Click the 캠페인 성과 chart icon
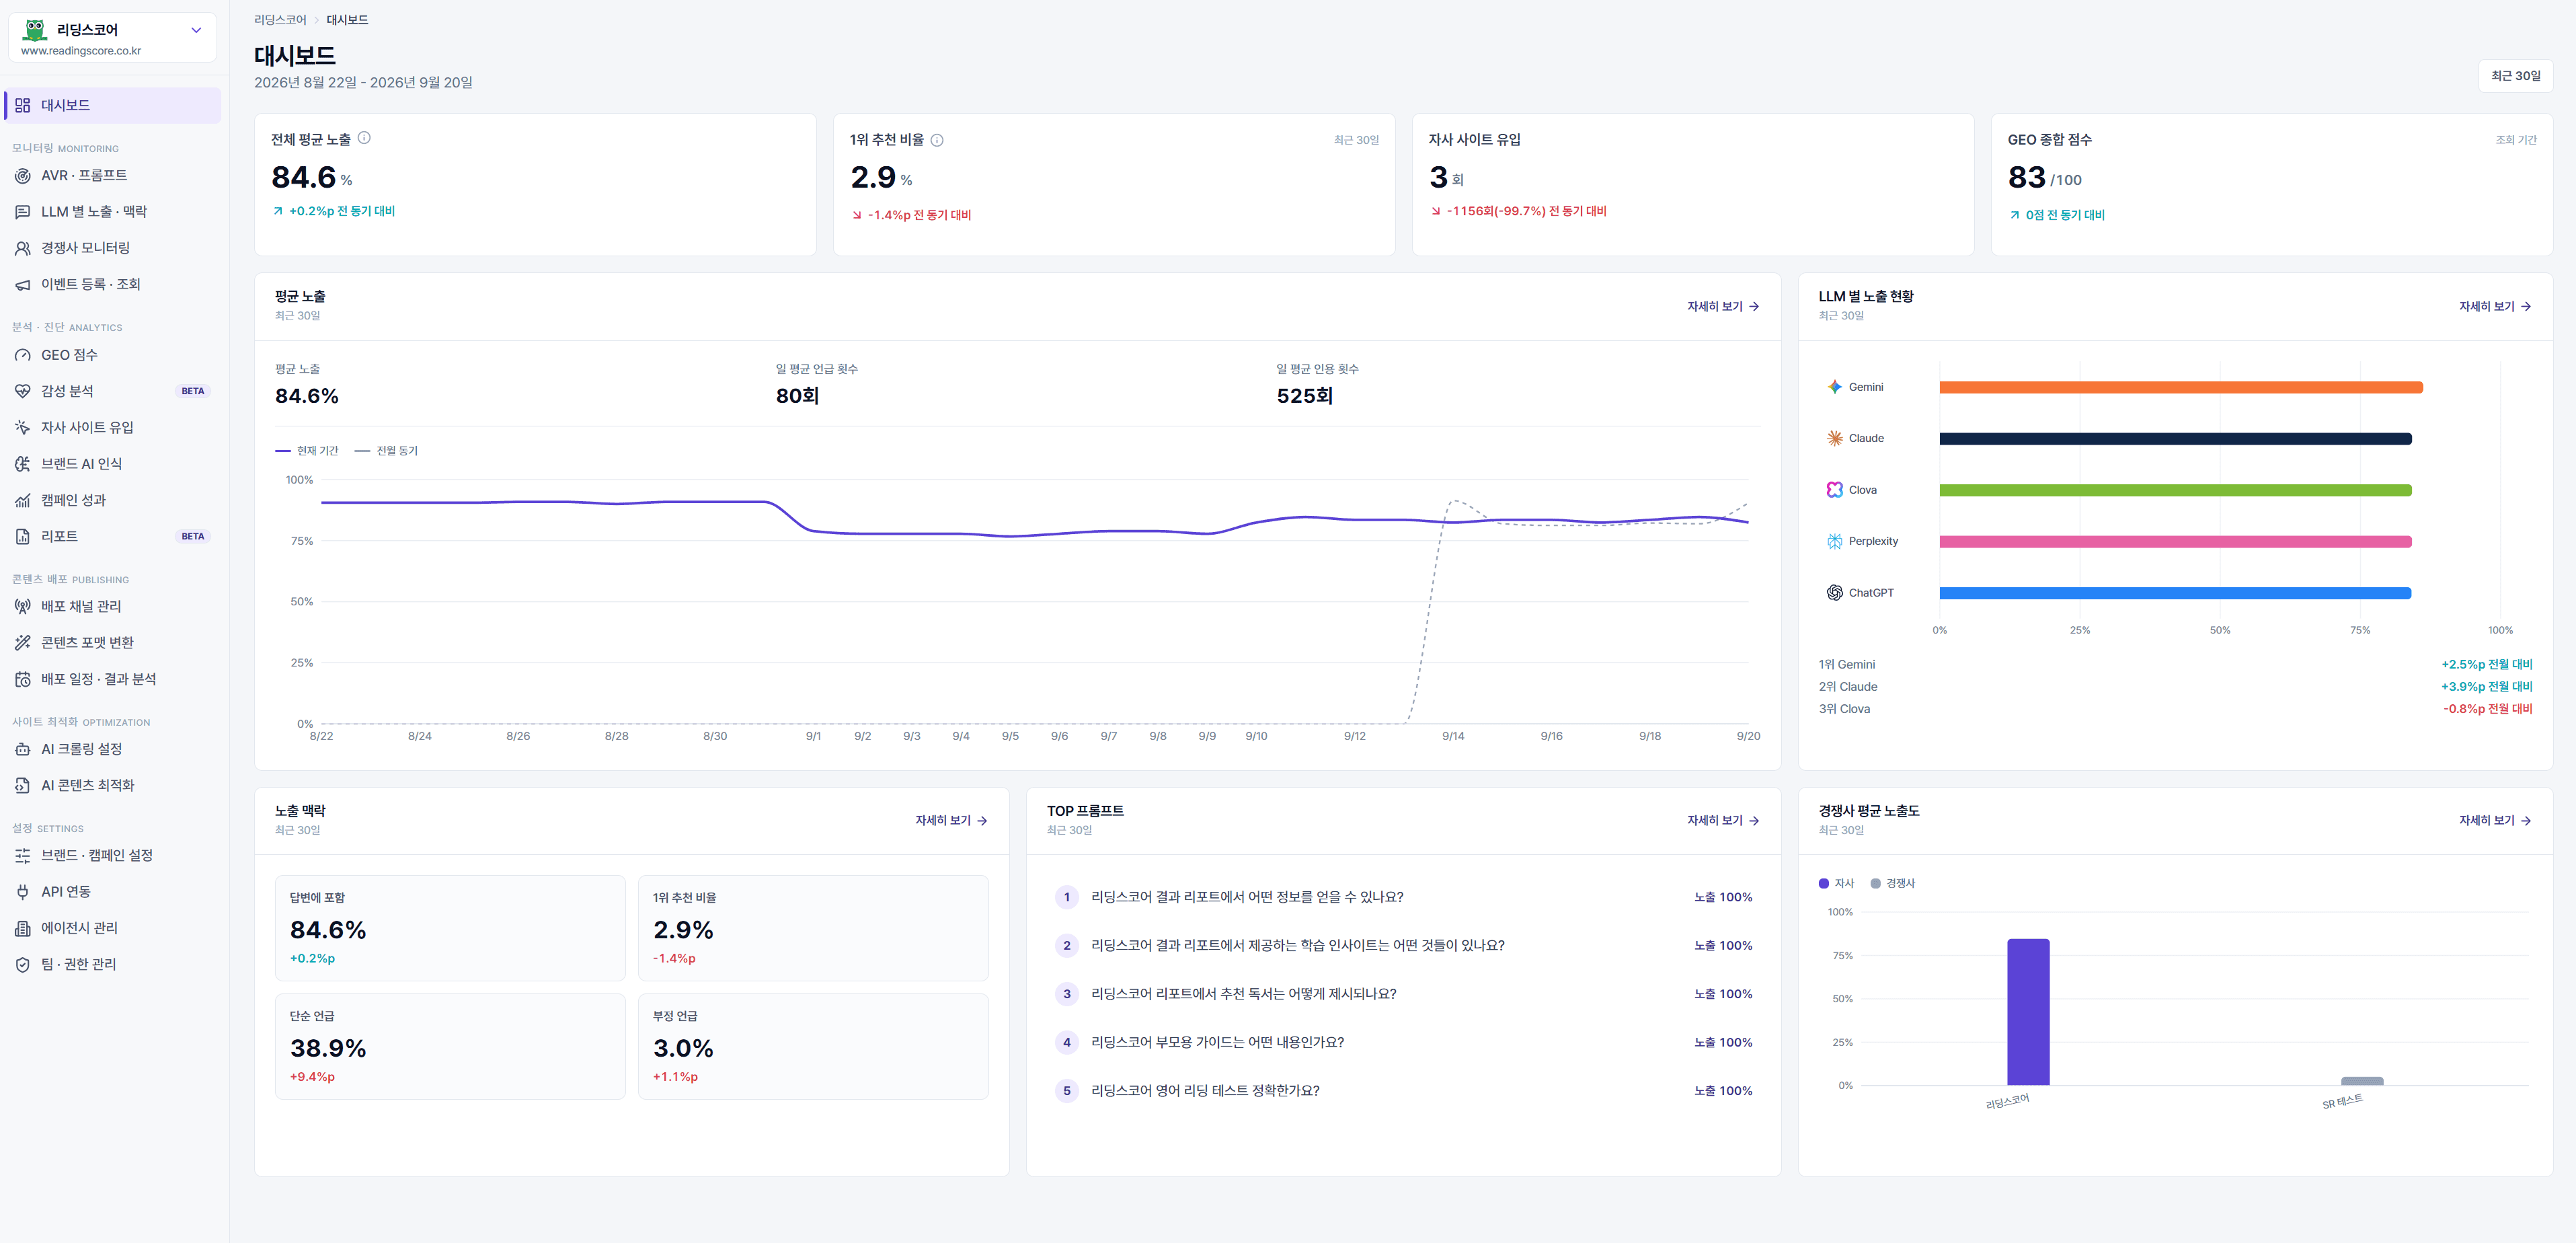The image size is (2576, 1243). pyautogui.click(x=22, y=500)
